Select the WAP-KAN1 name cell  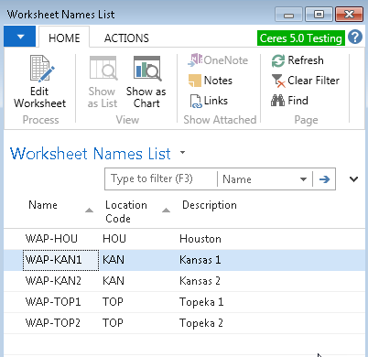click(60, 260)
